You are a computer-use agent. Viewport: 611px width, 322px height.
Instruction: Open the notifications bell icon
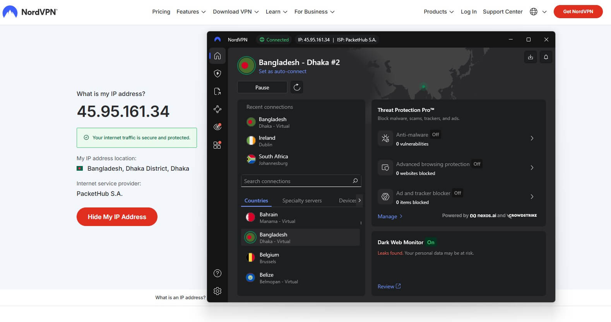tap(546, 57)
